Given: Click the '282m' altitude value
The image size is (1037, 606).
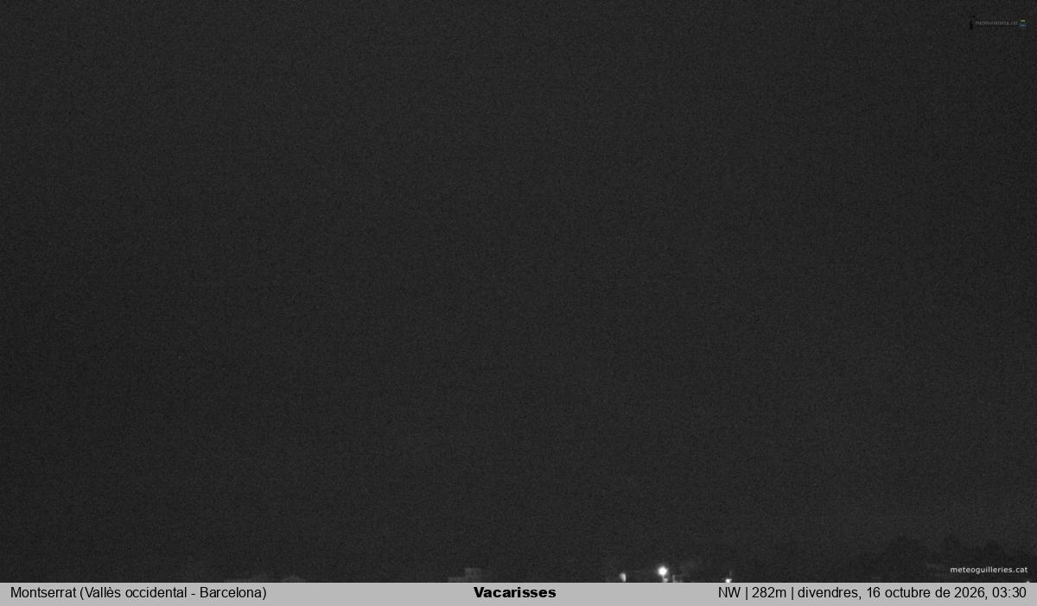Looking at the screenshot, I should point(769,593).
